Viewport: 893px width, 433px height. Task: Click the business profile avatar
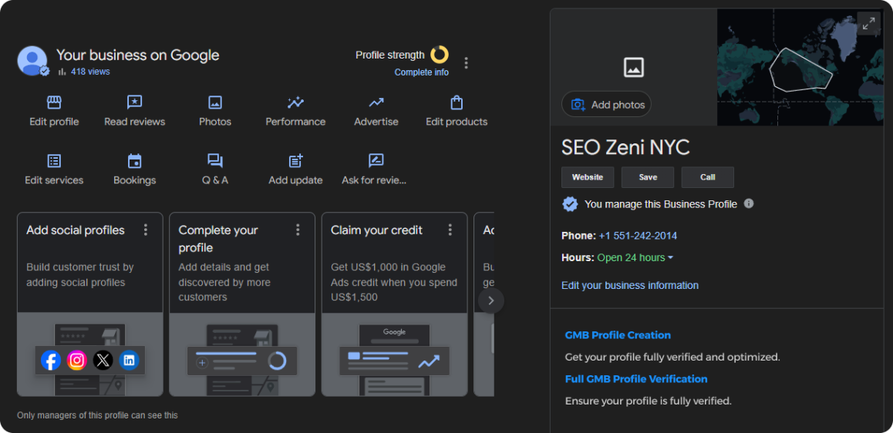[32, 61]
